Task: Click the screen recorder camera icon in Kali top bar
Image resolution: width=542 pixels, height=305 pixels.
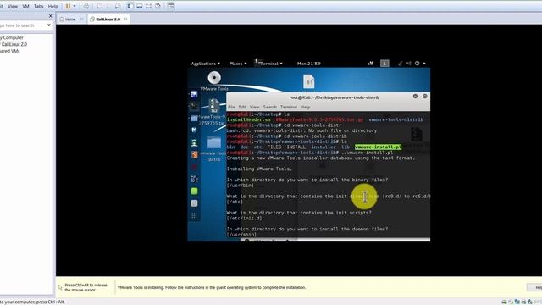Action: (371, 64)
